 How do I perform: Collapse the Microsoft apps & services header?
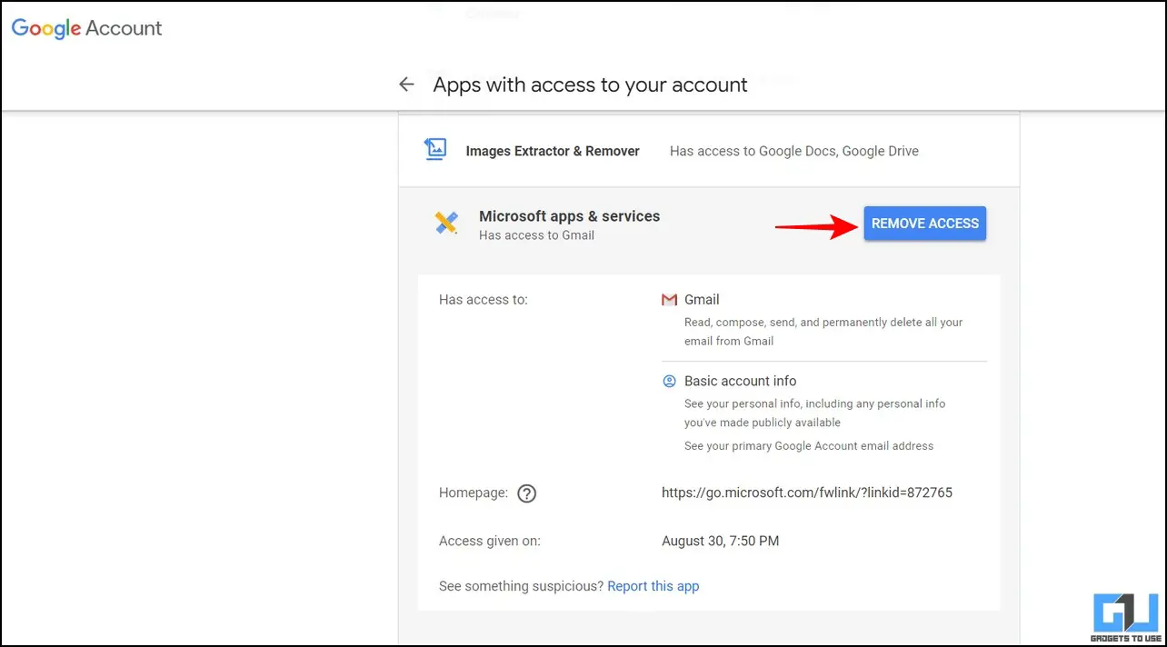(x=709, y=224)
